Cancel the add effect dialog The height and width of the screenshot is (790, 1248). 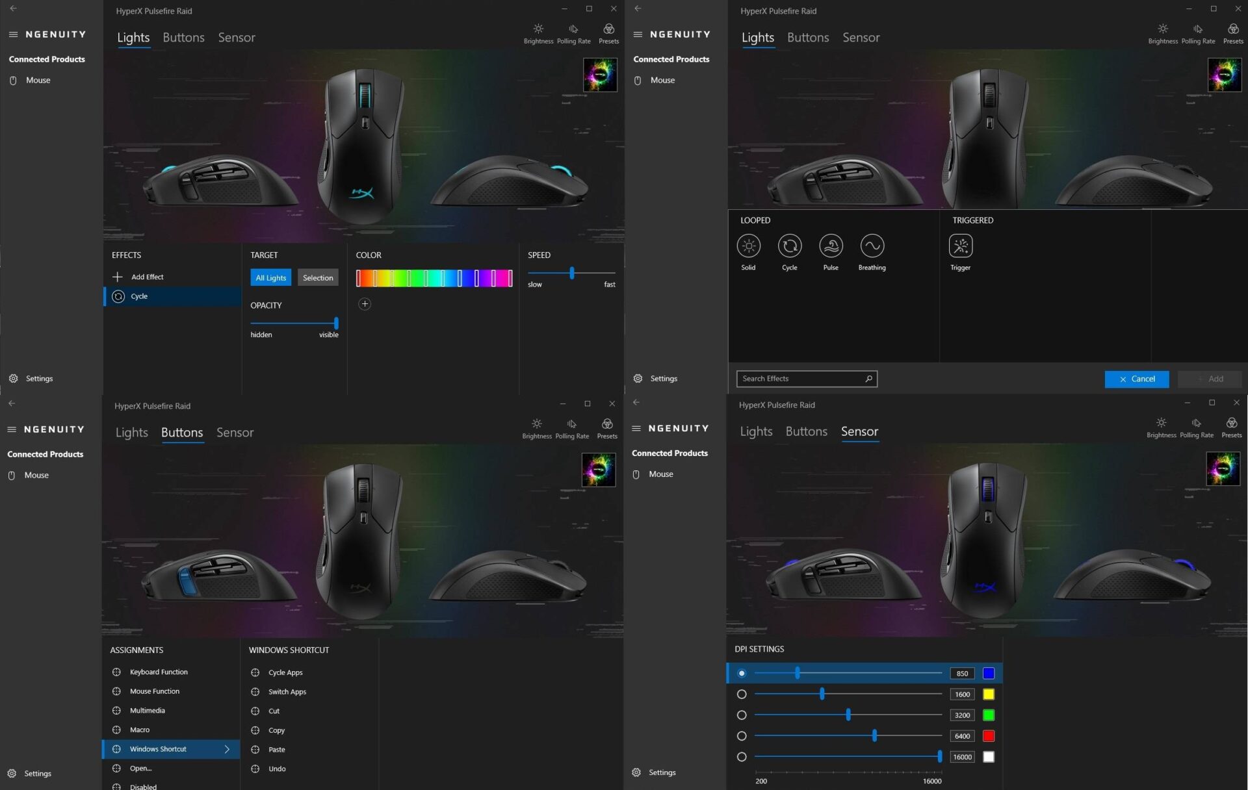[x=1137, y=379]
